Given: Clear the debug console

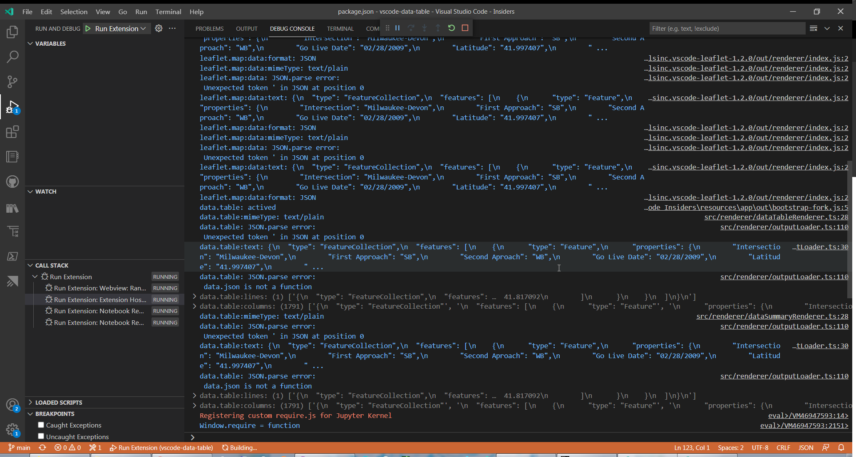Looking at the screenshot, I should point(814,28).
